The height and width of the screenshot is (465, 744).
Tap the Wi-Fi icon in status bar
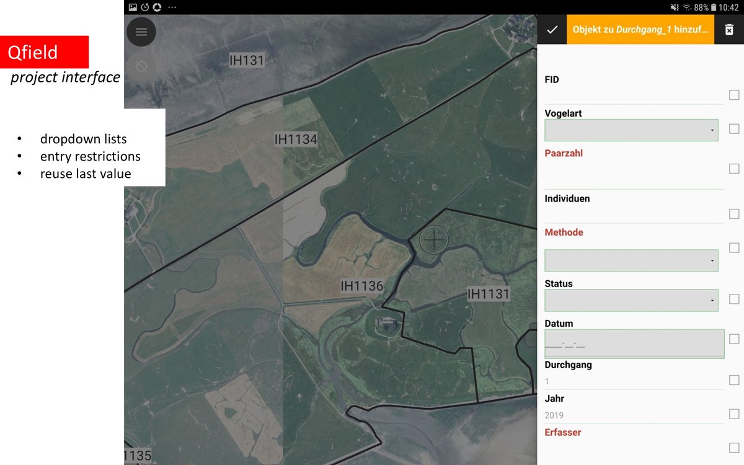pos(686,7)
